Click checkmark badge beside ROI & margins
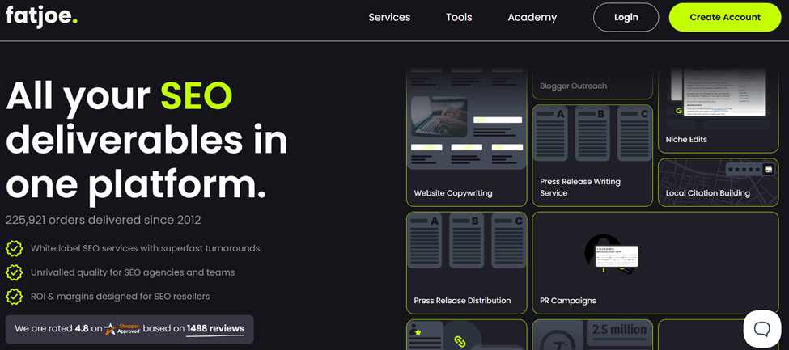789x350 pixels. point(14,297)
